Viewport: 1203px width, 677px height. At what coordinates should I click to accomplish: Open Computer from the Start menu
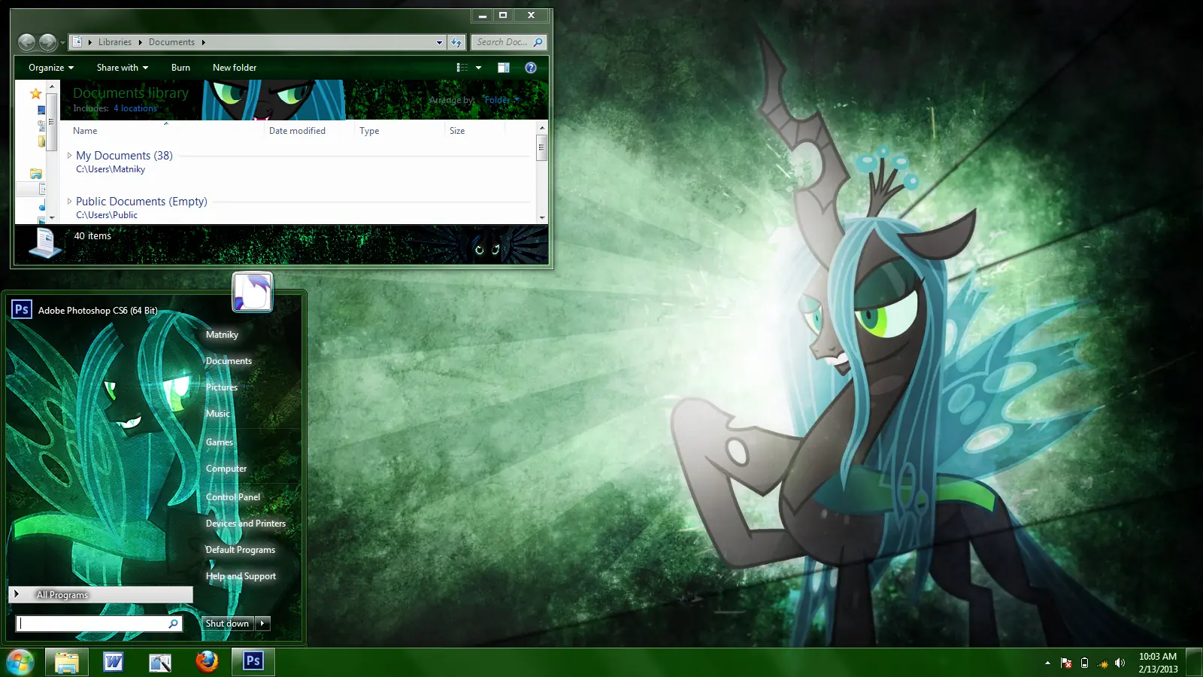pyautogui.click(x=226, y=469)
